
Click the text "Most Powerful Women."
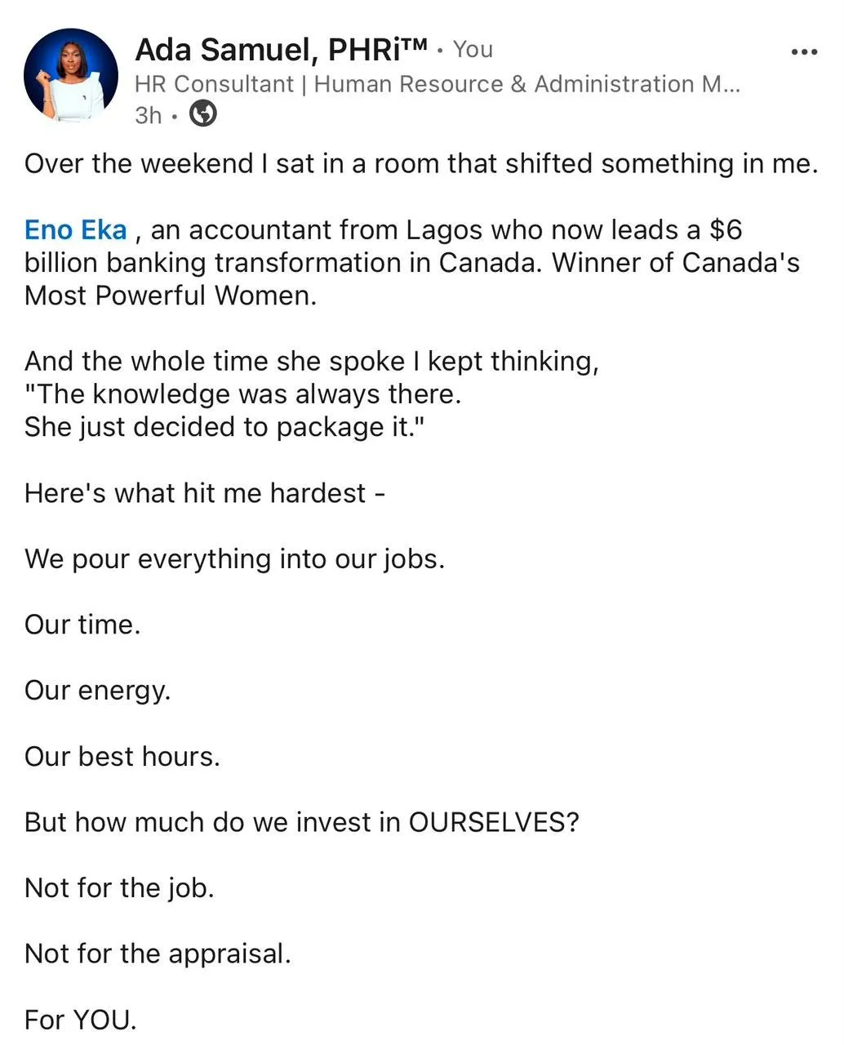click(x=171, y=295)
